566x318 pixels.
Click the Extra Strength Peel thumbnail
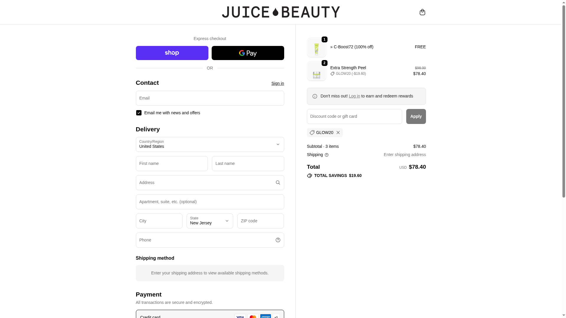tap(316, 71)
